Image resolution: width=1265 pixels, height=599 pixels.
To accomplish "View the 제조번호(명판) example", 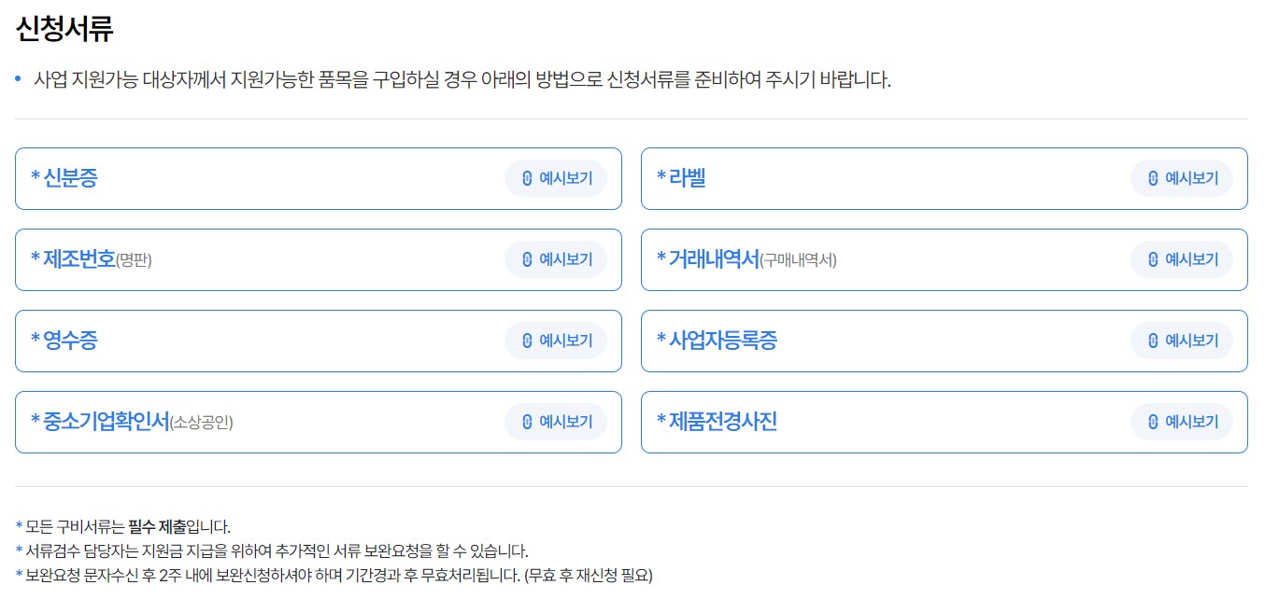I will tap(557, 259).
